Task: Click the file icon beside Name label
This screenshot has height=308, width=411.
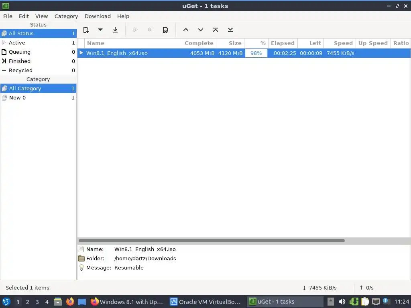Action: [x=81, y=249]
